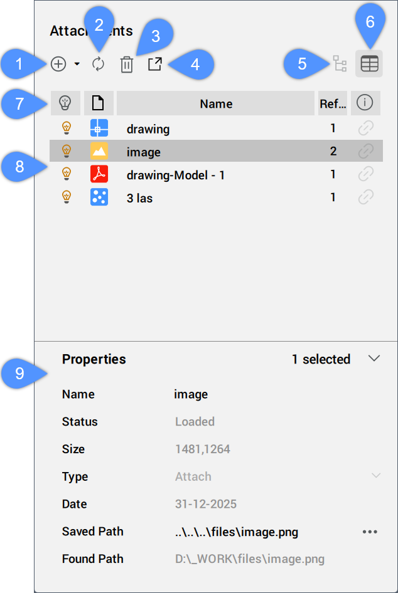The height and width of the screenshot is (593, 398).
Task: Click the Ref column header
Action: click(x=332, y=104)
